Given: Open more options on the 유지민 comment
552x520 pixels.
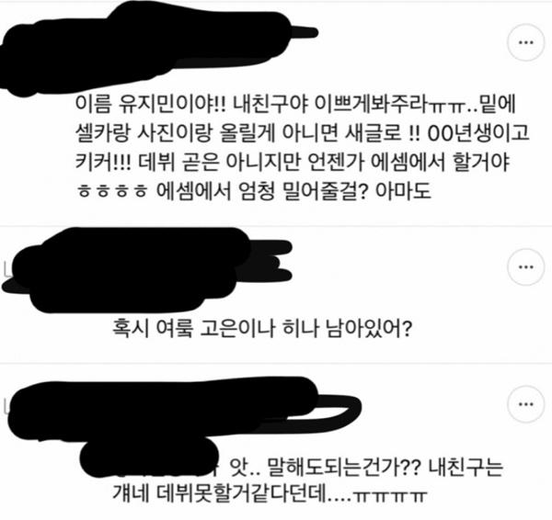Looking at the screenshot, I should tap(526, 42).
